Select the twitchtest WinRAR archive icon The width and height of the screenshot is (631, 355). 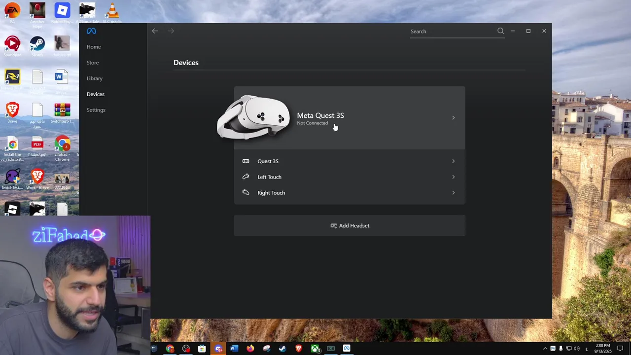62,112
